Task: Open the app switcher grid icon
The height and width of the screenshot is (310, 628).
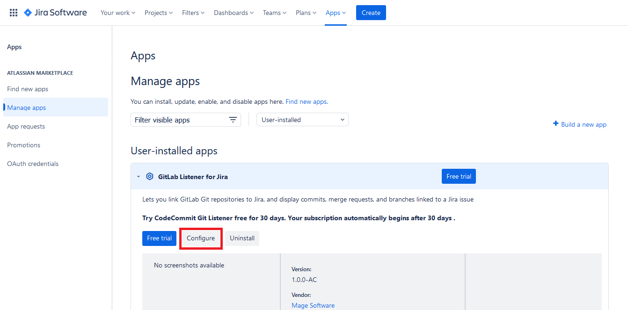Action: click(14, 13)
